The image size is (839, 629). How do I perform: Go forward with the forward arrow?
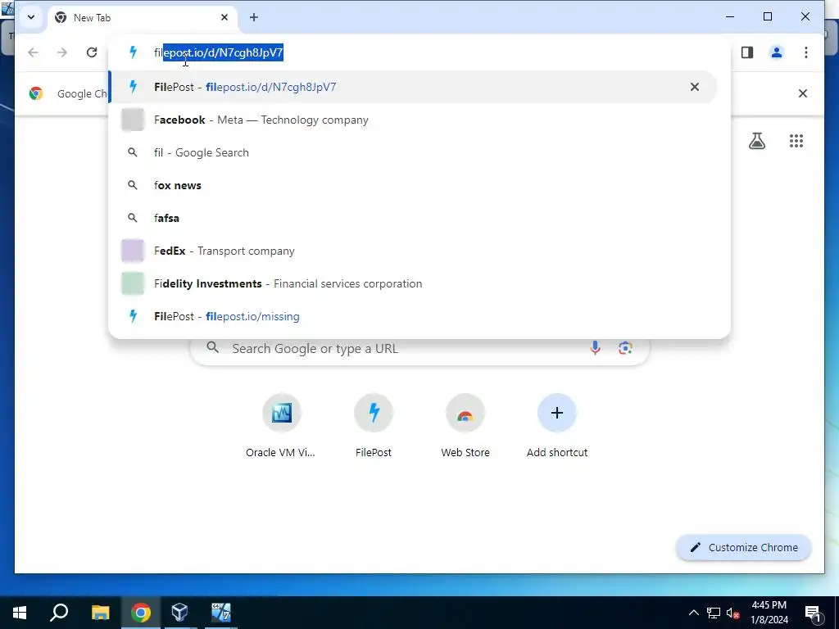click(x=62, y=52)
